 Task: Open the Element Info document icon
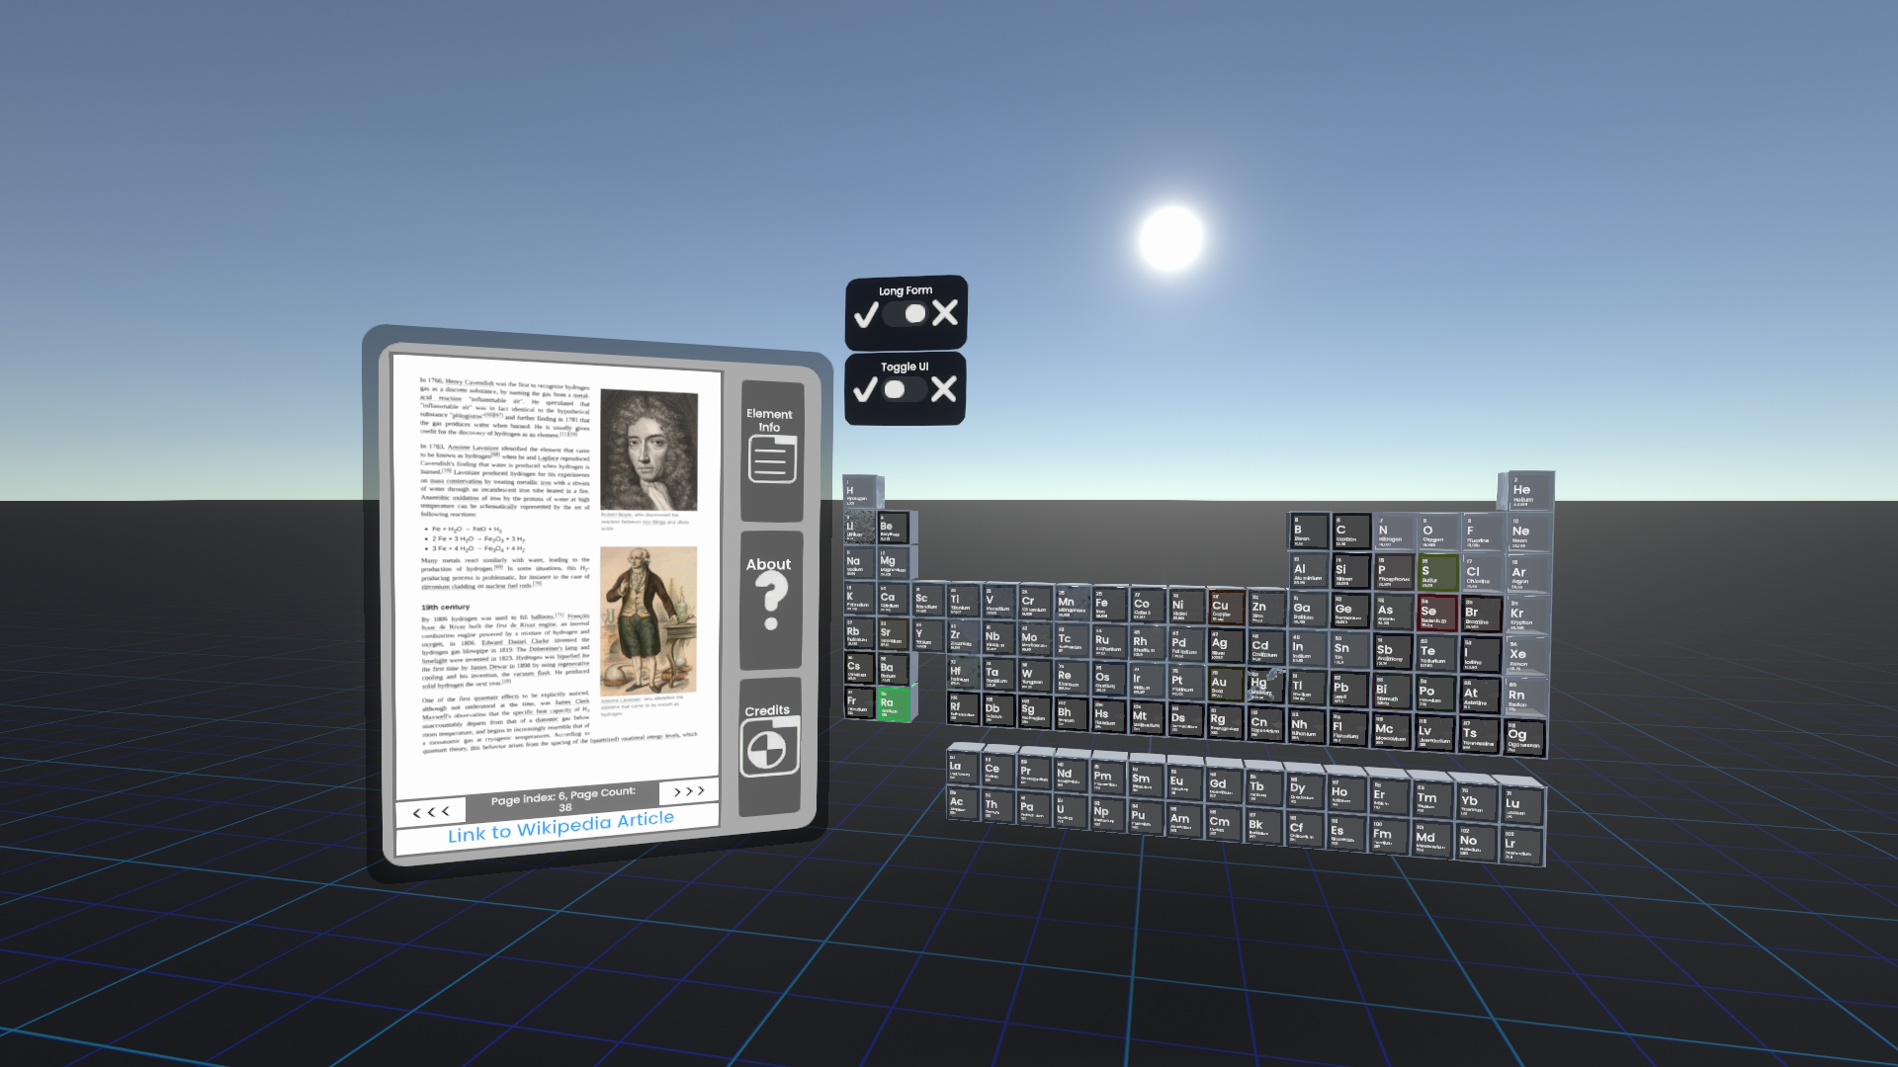(772, 459)
